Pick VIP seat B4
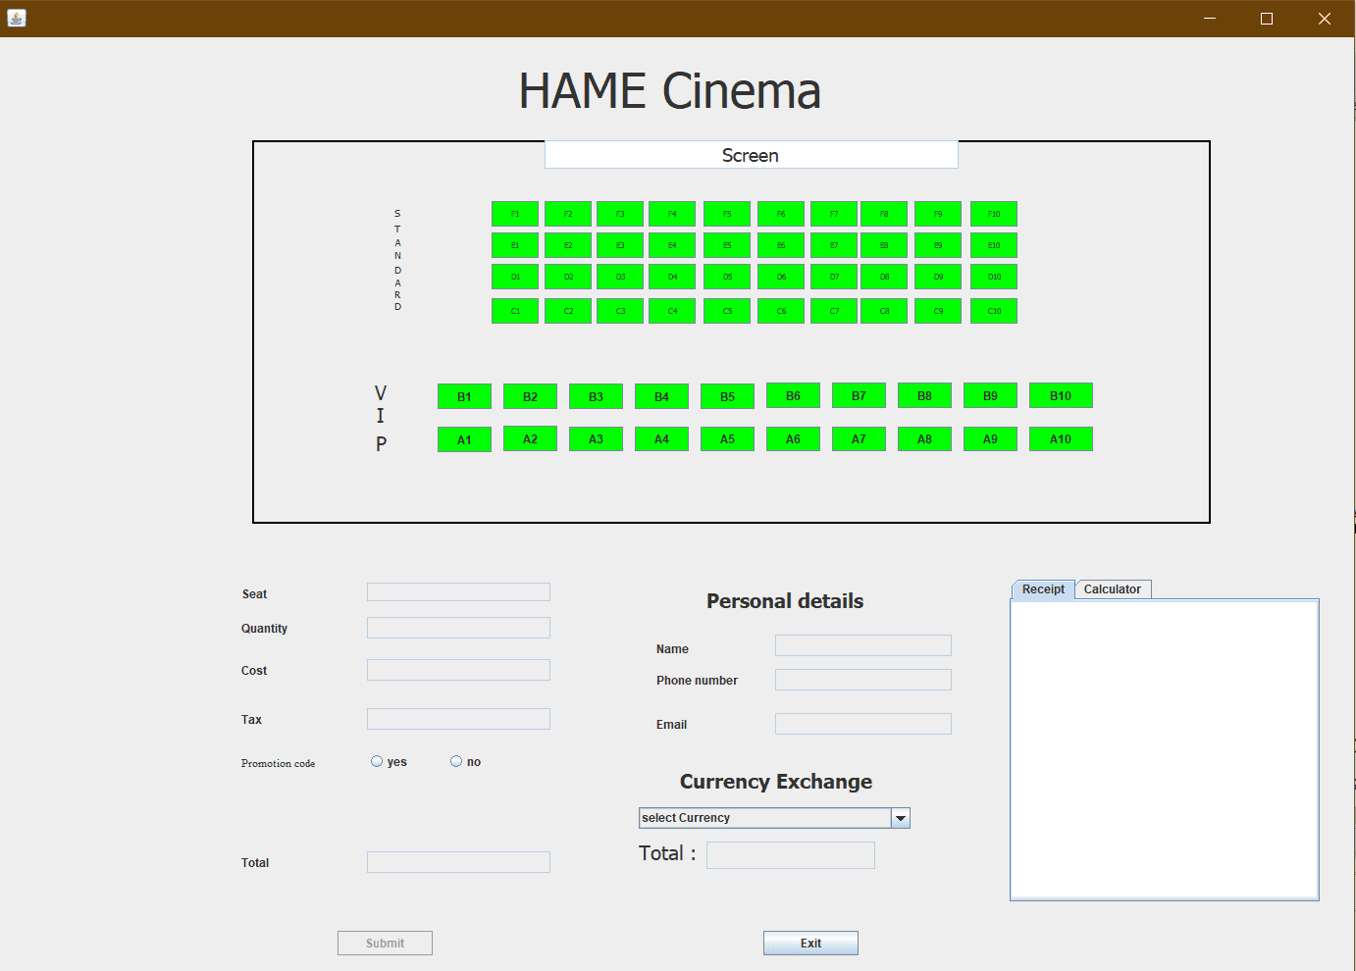The image size is (1356, 971). (661, 396)
